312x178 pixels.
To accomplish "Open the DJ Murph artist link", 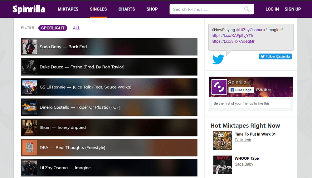I will 243,140.
